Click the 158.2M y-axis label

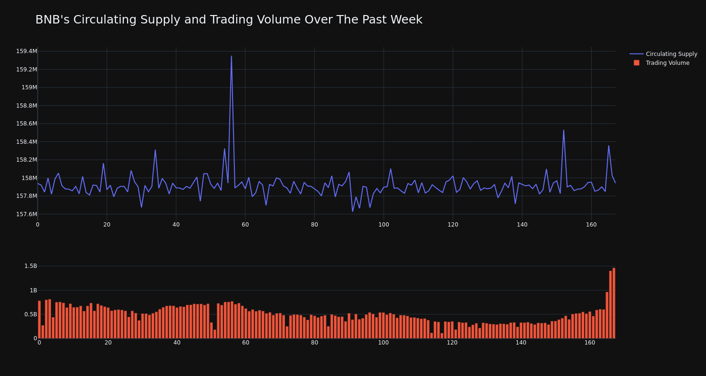coord(26,160)
